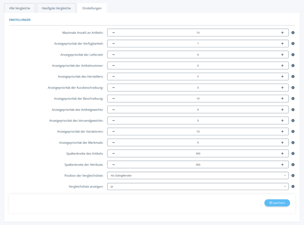Open info icon beside Anzeigepriorität der Beschreibung
This screenshot has width=304, height=225.
[x=293, y=99]
